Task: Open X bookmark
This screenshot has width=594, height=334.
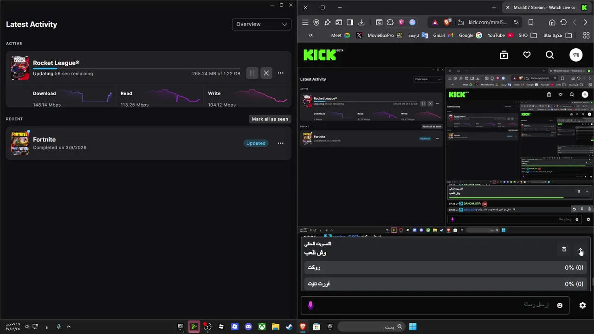Action: (359, 35)
